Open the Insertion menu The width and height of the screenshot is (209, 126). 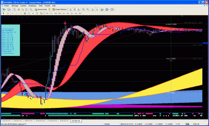[23, 6]
